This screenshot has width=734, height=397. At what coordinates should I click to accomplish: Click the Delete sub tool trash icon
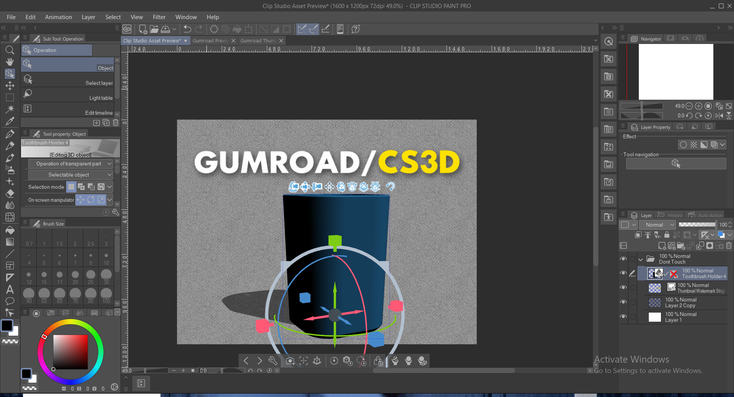[x=116, y=123]
